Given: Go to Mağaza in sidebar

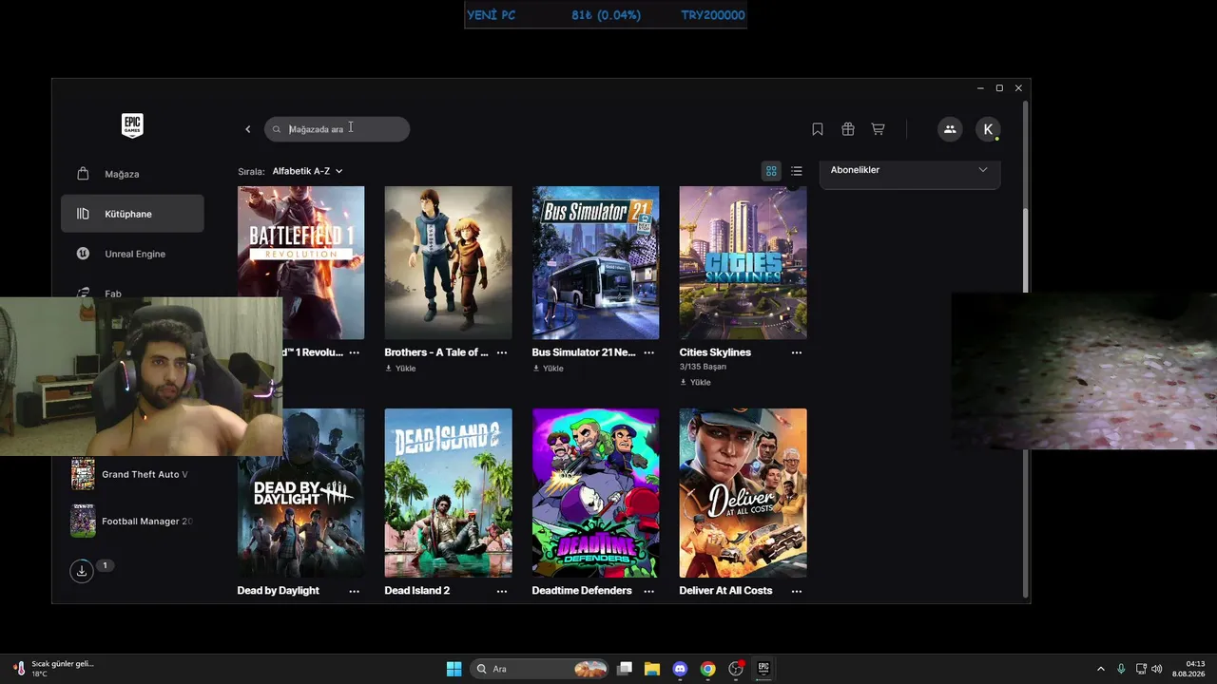Looking at the screenshot, I should [132, 174].
